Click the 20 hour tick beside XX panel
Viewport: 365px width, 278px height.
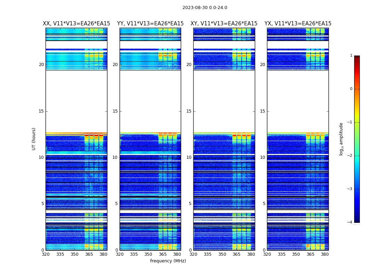(41, 65)
